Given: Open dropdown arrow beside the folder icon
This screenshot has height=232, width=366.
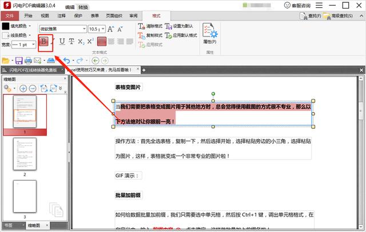Looking at the screenshot, I should coord(13,61).
